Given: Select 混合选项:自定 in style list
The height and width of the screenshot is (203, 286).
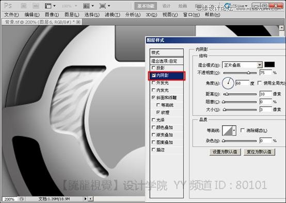Looking at the screenshot, I should coord(167,61).
